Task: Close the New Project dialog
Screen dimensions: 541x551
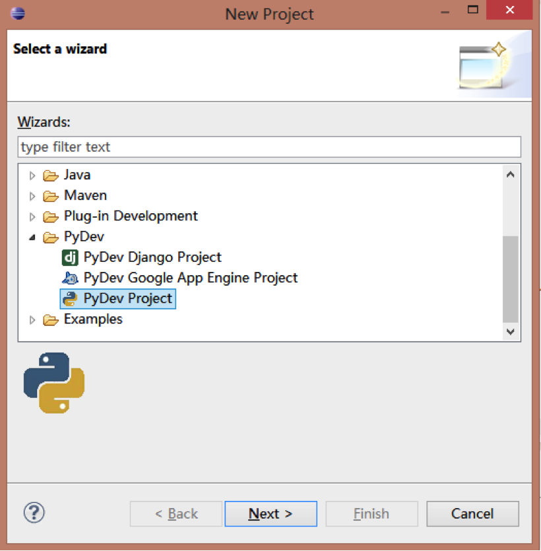Action: click(x=509, y=10)
